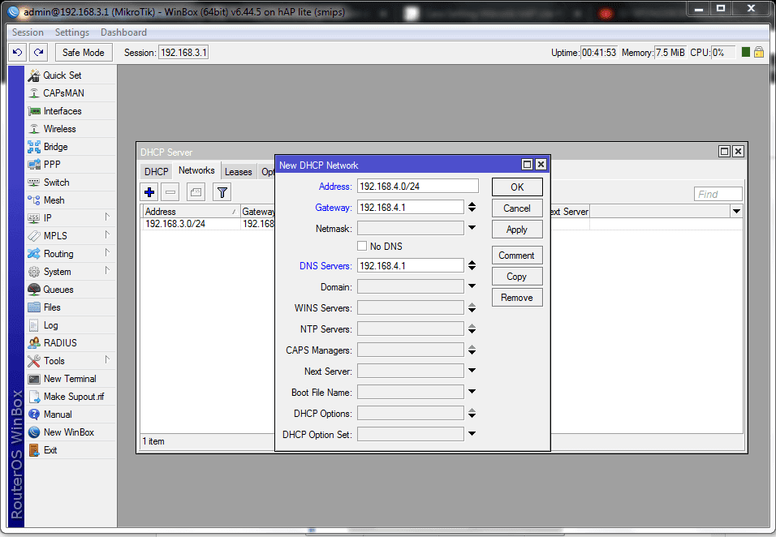Click the comment icon in DHCP Server toolbar
Viewport: 776px width, 537px height.
click(x=196, y=192)
